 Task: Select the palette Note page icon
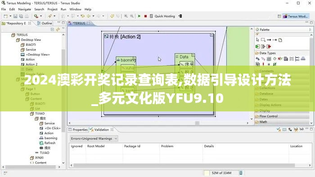[x=280, y=40]
